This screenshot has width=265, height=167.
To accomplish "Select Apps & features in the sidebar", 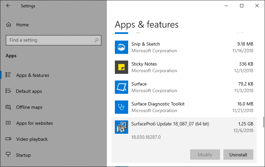I will 53,75.
